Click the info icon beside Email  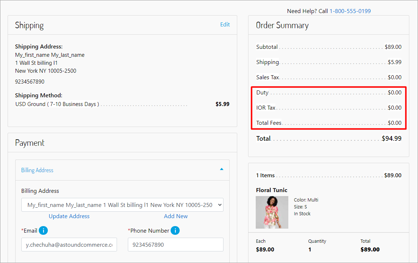tap(43, 230)
